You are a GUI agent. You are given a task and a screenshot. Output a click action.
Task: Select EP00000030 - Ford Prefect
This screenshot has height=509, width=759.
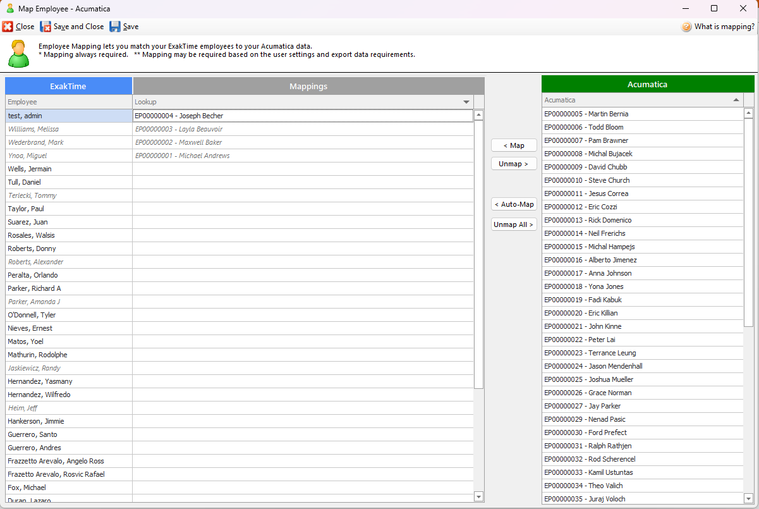coord(643,432)
